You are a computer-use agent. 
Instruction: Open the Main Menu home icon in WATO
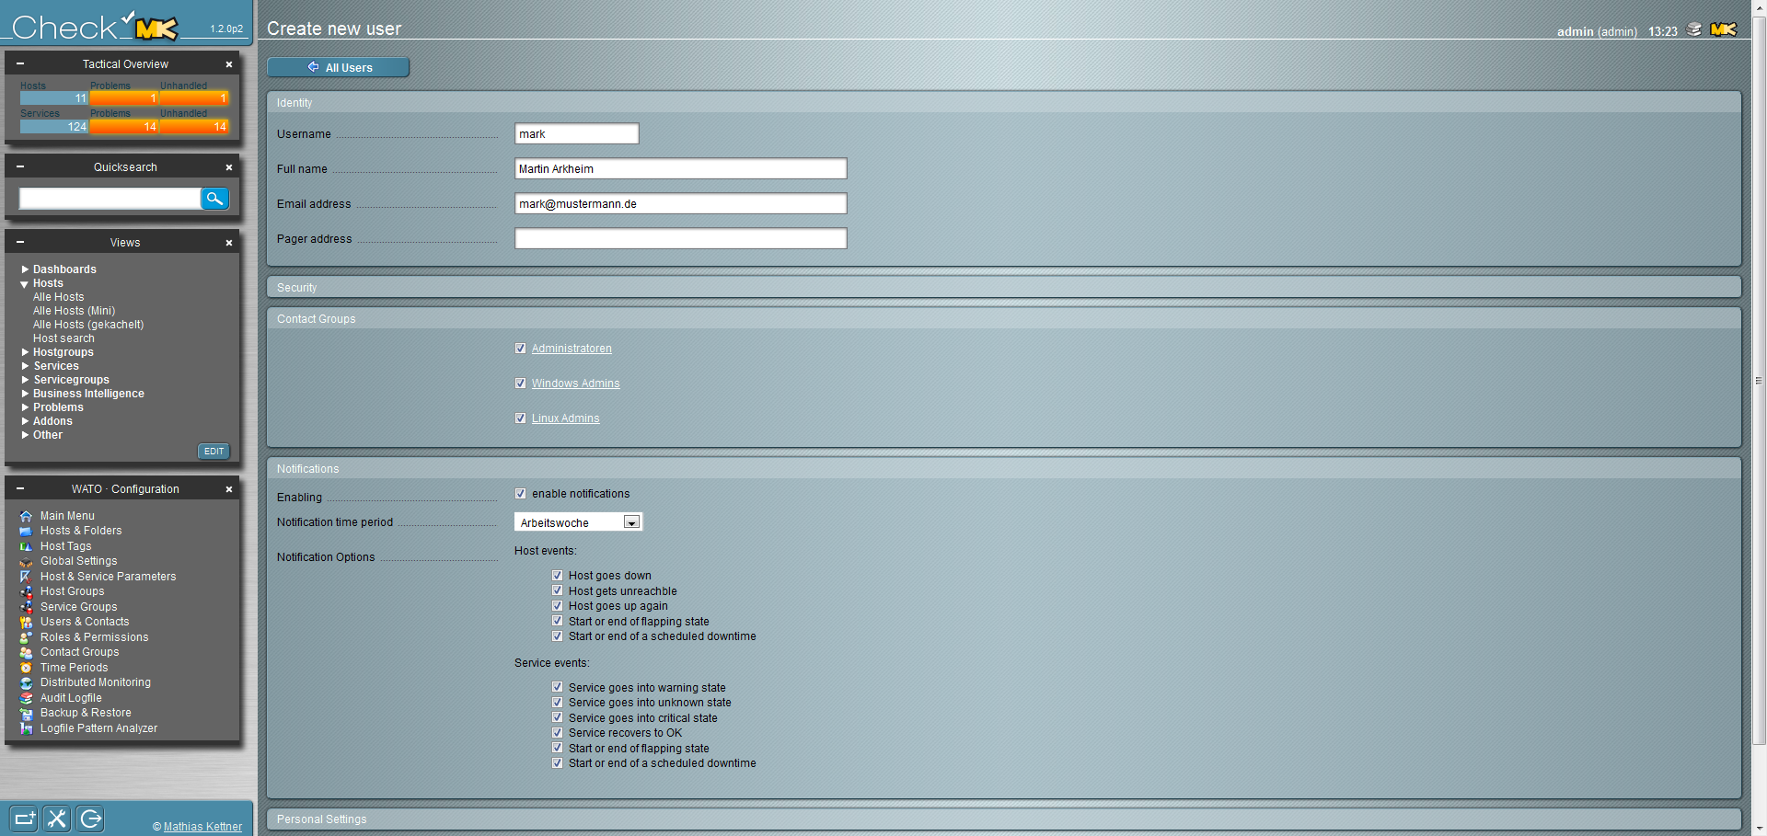click(26, 516)
